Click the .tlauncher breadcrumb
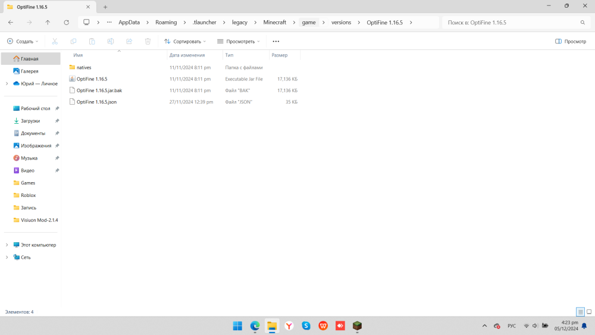 [204, 23]
